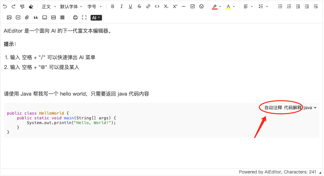Clear formatting with the eraser icon
Viewport: 324px width, 176px height.
pos(31,7)
